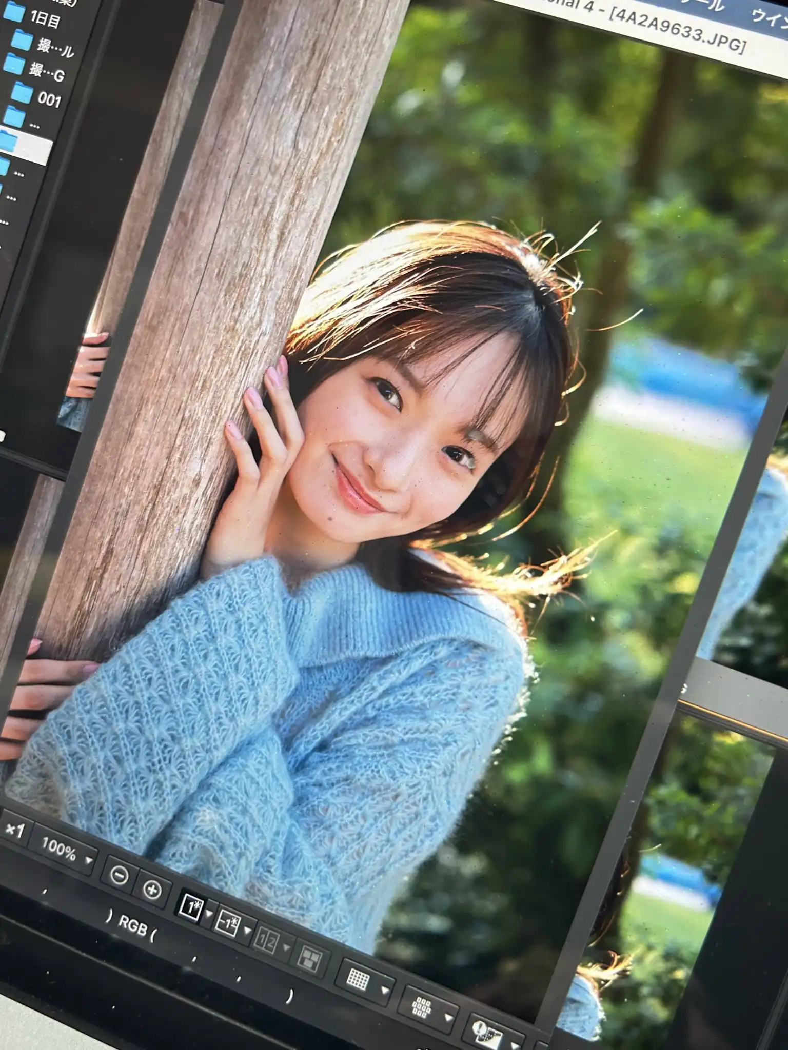Open the arrow next to -1* display icon

(247, 931)
